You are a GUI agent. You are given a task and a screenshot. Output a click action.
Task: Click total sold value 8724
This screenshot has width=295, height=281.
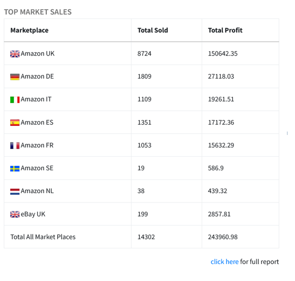point(144,53)
